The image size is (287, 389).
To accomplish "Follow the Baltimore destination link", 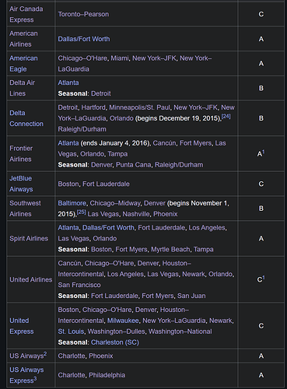I will [72, 203].
